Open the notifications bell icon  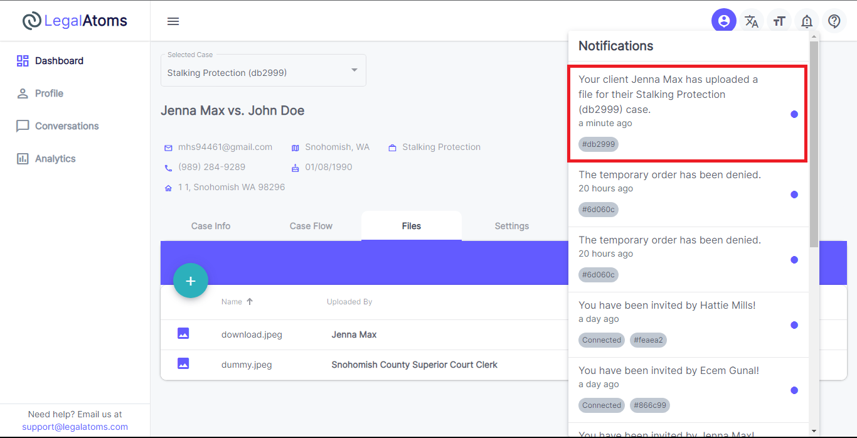coord(807,21)
